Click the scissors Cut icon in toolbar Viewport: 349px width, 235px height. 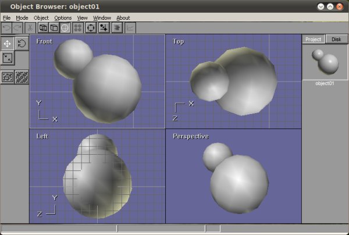pos(30,27)
